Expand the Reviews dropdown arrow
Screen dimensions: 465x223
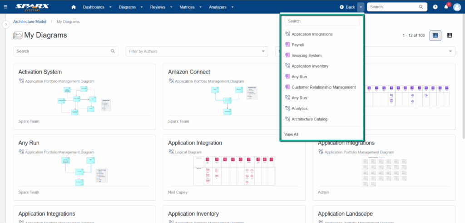(171, 7)
